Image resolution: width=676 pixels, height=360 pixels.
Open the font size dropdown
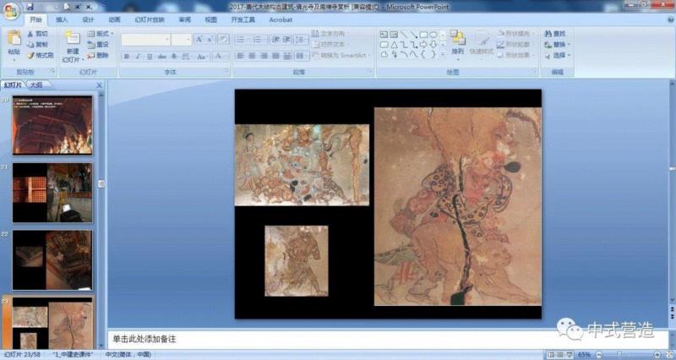coord(188,39)
